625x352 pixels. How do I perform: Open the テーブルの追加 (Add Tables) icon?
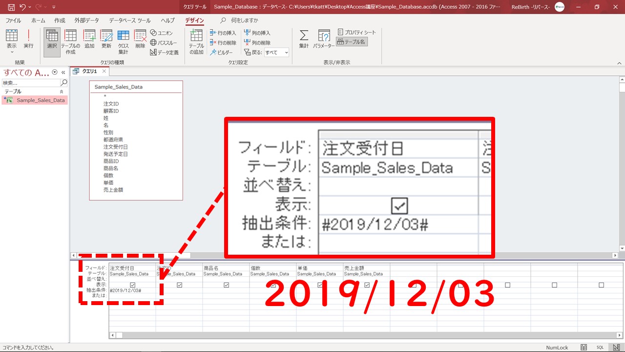[x=196, y=41]
